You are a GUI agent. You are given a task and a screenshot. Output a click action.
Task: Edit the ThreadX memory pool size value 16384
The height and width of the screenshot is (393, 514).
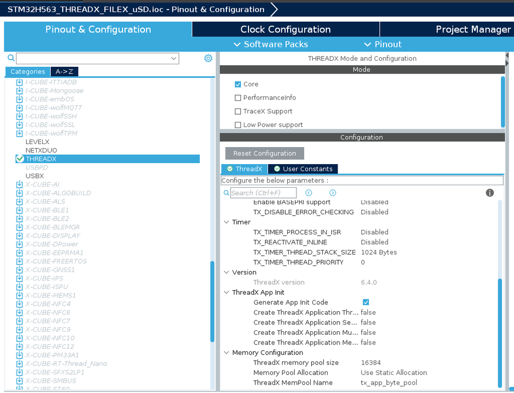point(371,363)
